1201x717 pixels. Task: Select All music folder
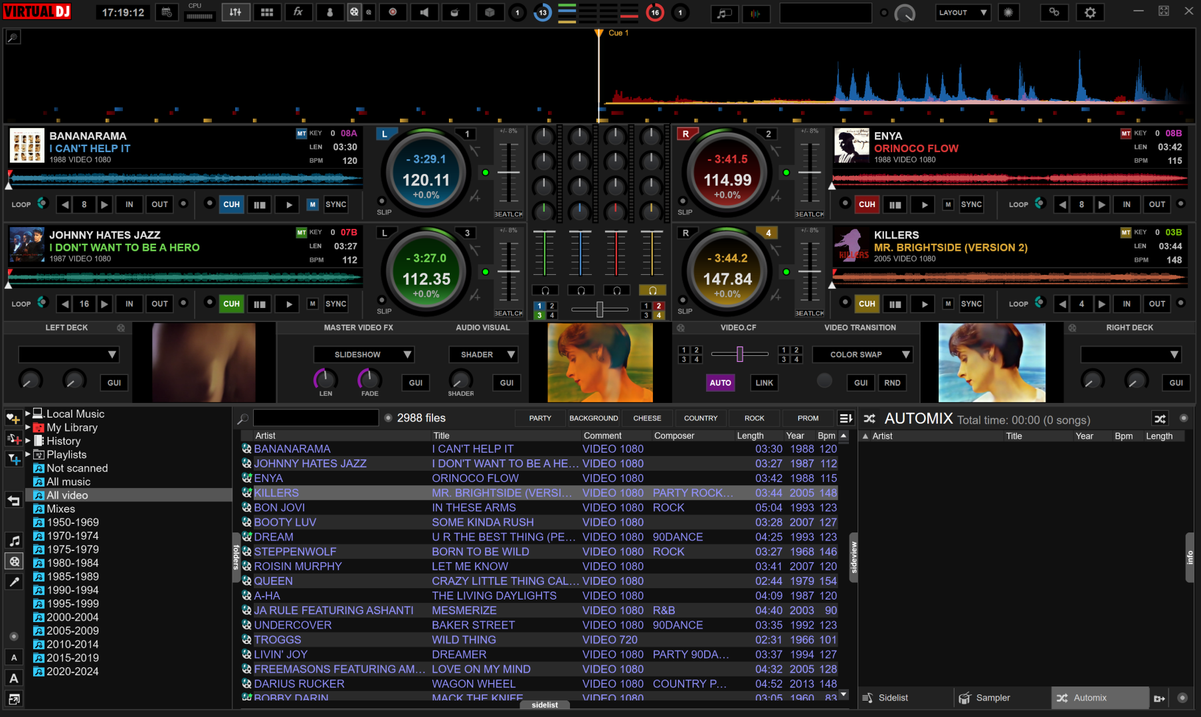[68, 481]
